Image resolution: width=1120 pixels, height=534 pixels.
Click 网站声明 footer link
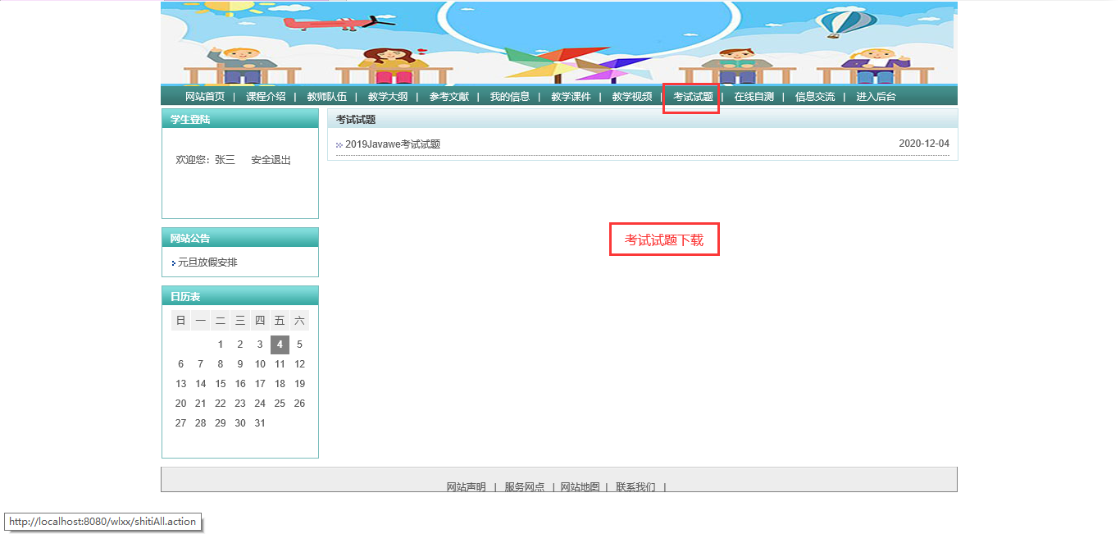click(467, 487)
